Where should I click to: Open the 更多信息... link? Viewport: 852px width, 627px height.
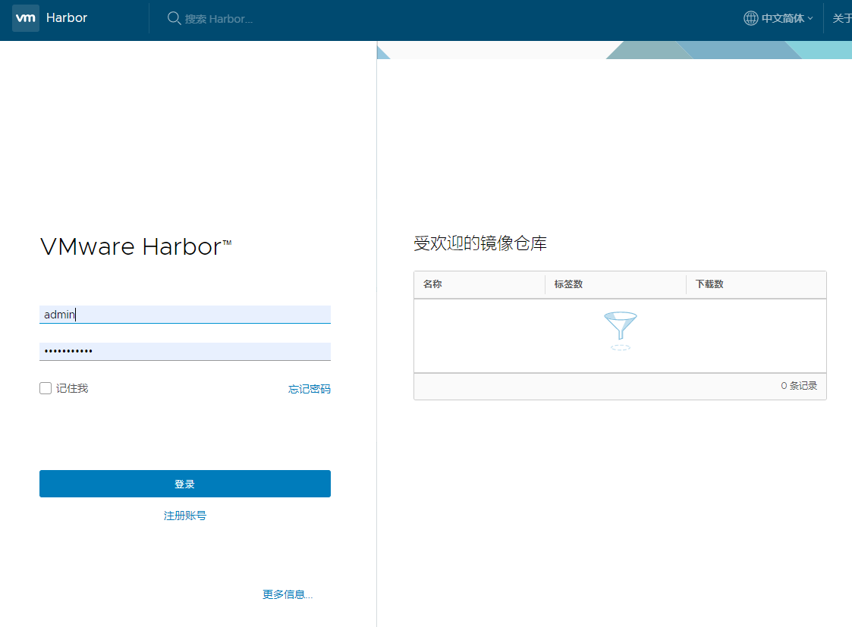click(288, 594)
